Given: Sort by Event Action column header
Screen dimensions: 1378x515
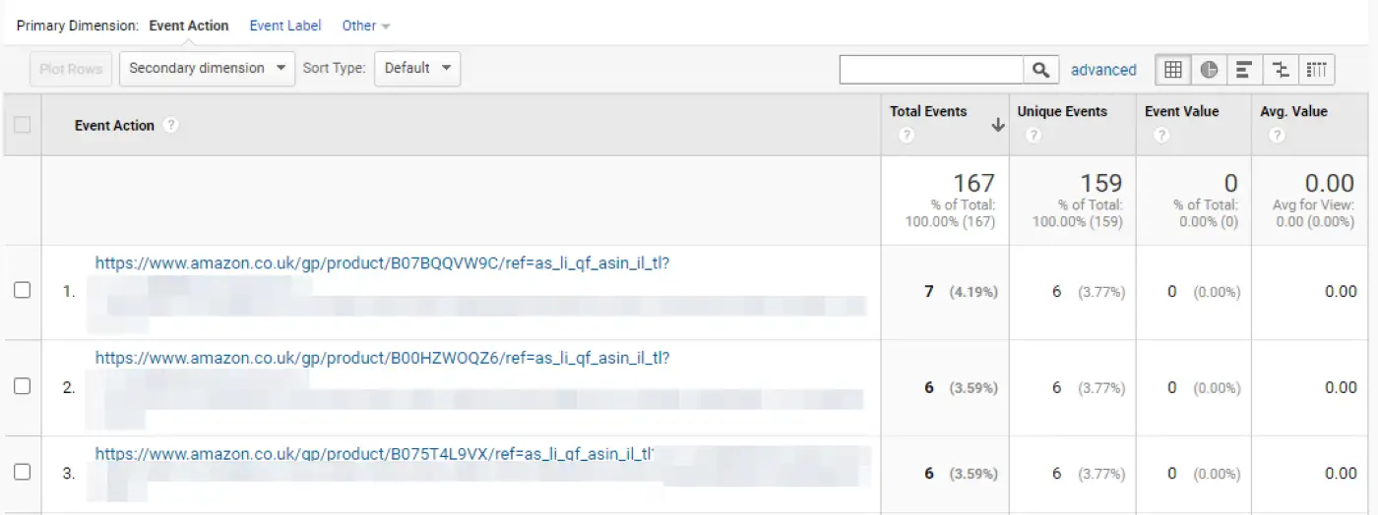Looking at the screenshot, I should (114, 126).
